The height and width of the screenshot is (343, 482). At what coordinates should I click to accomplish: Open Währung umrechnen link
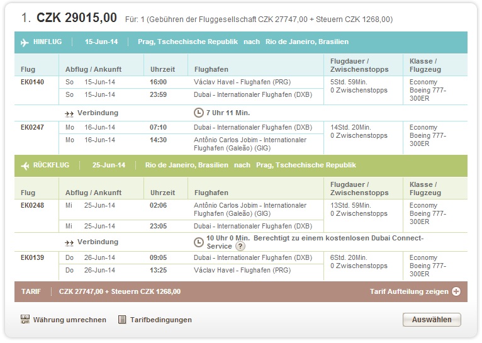[69, 320]
